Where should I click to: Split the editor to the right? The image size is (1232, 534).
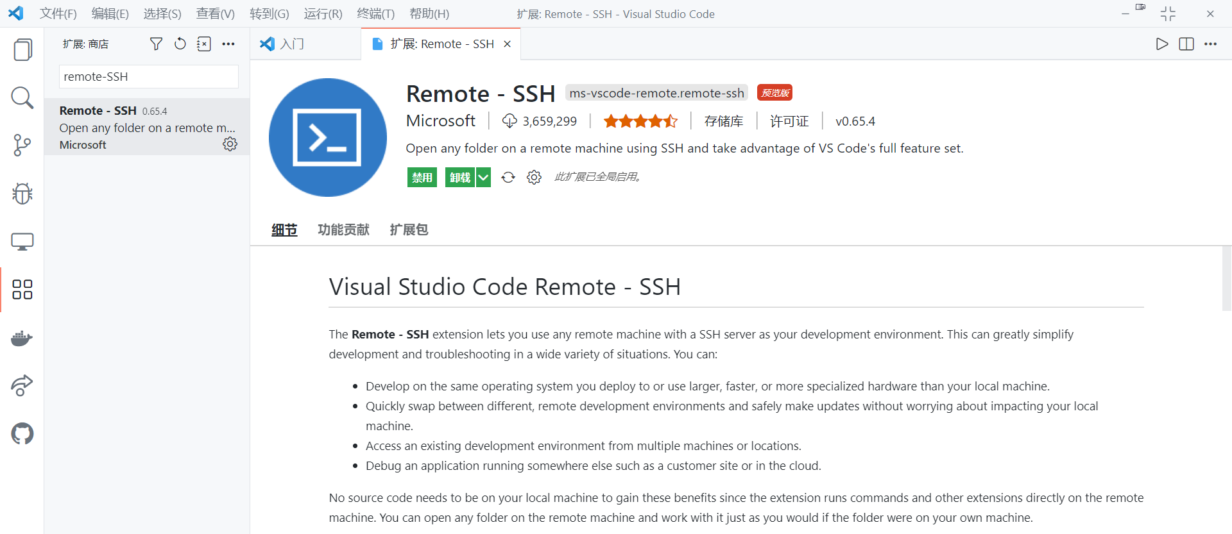pyautogui.click(x=1186, y=44)
